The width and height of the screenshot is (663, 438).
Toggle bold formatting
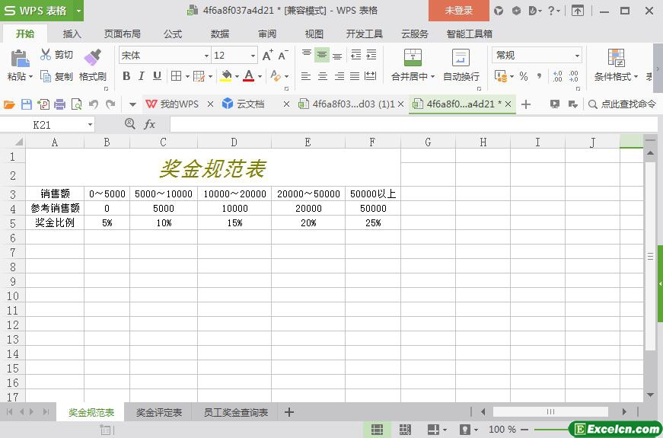(126, 76)
